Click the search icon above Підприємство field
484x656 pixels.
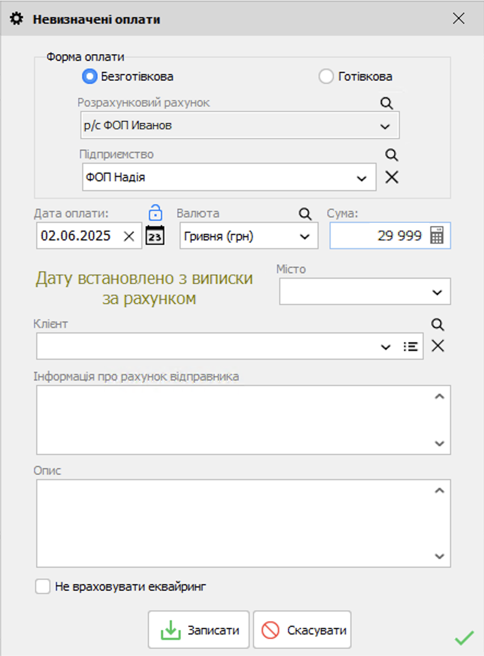391,155
